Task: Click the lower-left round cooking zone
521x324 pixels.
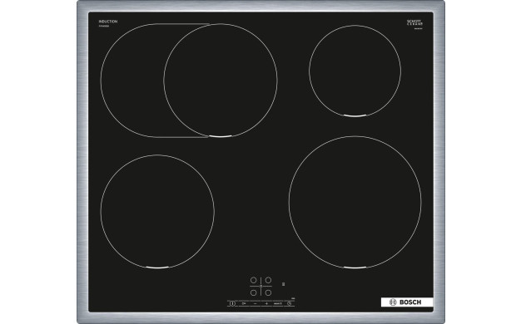Action: [157, 212]
